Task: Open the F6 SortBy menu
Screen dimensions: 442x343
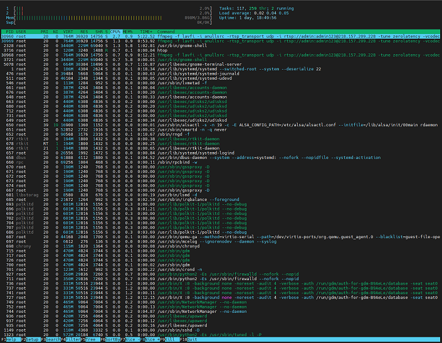Action: pos(110,340)
